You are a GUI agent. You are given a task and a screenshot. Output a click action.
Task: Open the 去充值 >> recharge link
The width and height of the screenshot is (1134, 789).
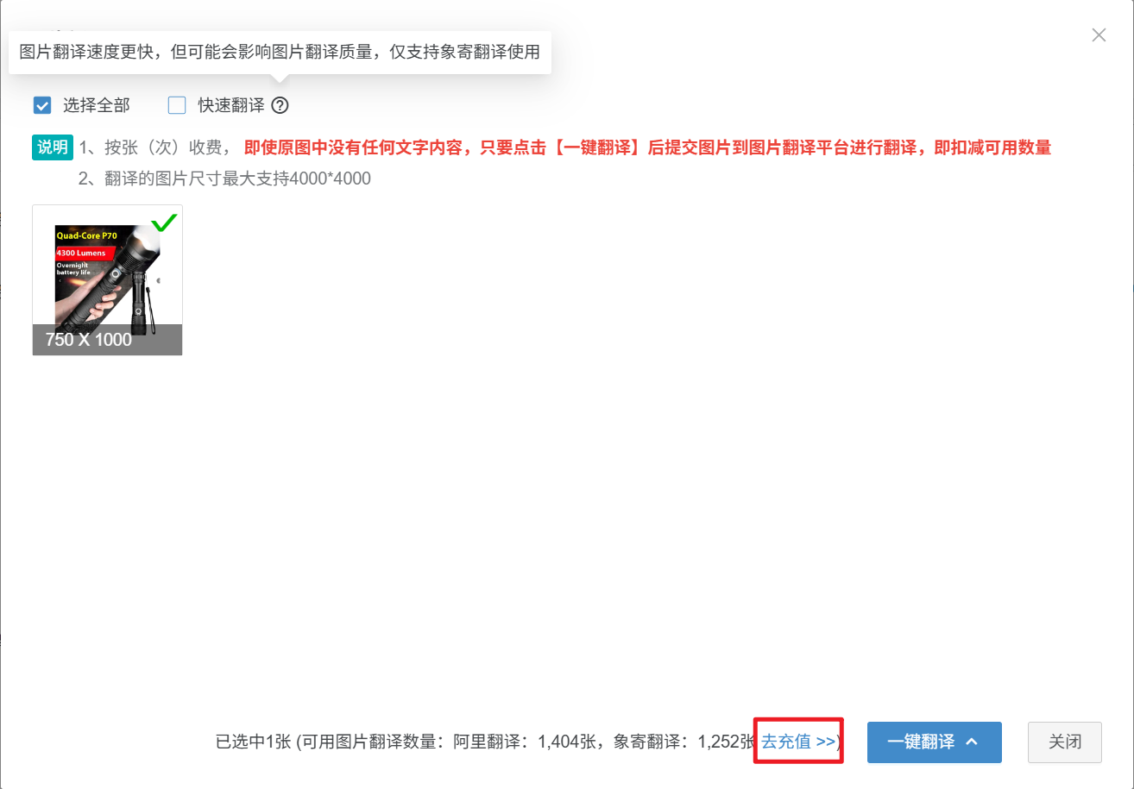(798, 742)
